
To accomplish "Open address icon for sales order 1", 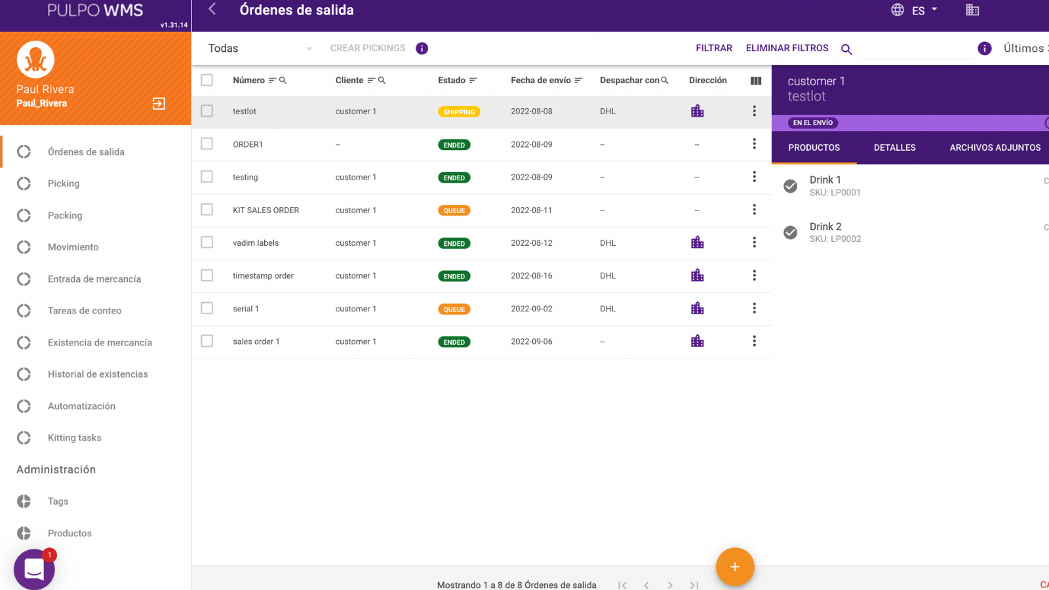I will tap(698, 341).
